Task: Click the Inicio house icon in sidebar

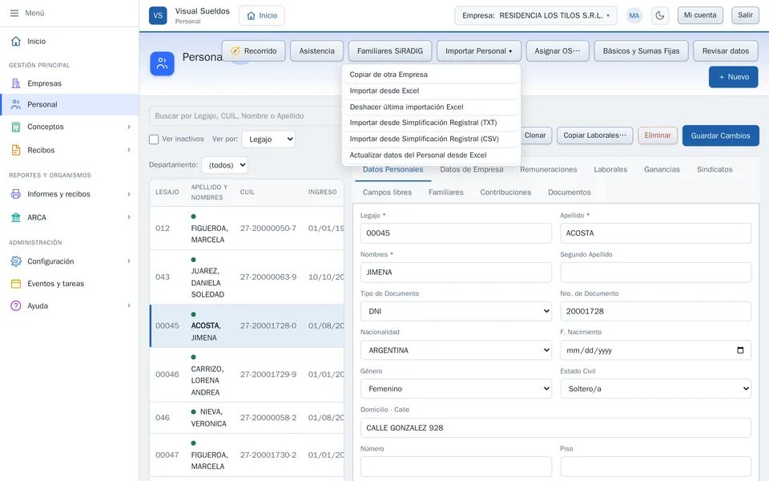Action: (16, 41)
